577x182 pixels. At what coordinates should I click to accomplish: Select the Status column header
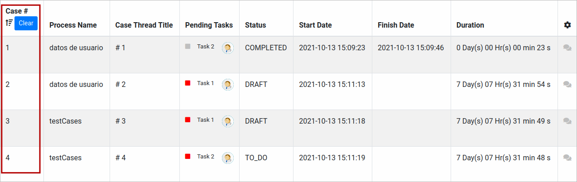[x=255, y=25]
